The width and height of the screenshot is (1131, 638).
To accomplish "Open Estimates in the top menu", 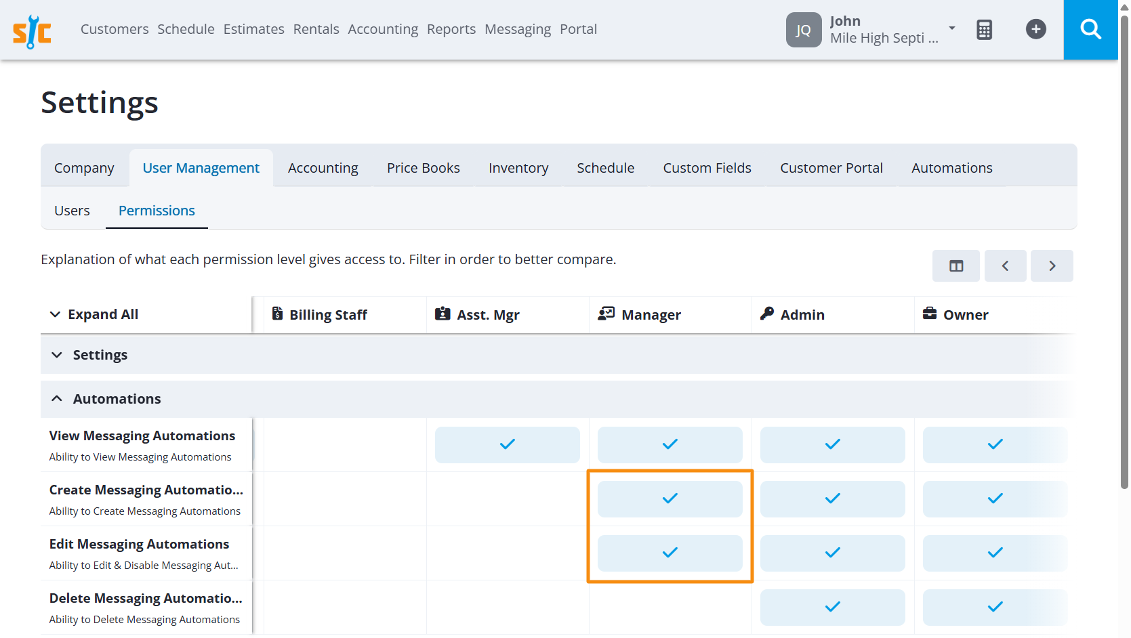I will [253, 29].
